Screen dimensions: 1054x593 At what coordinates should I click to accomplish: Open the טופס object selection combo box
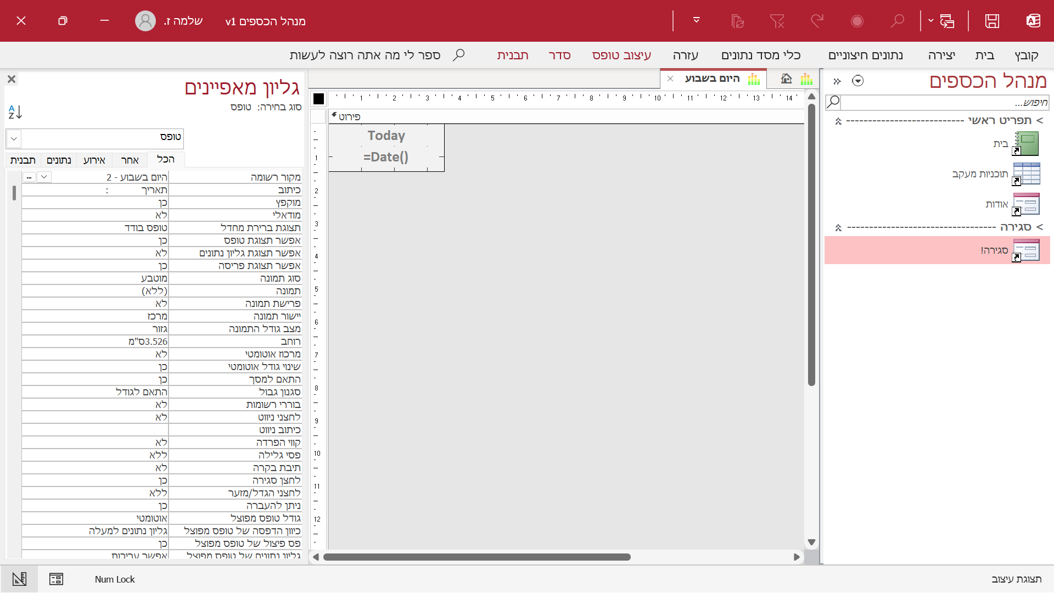click(x=14, y=138)
